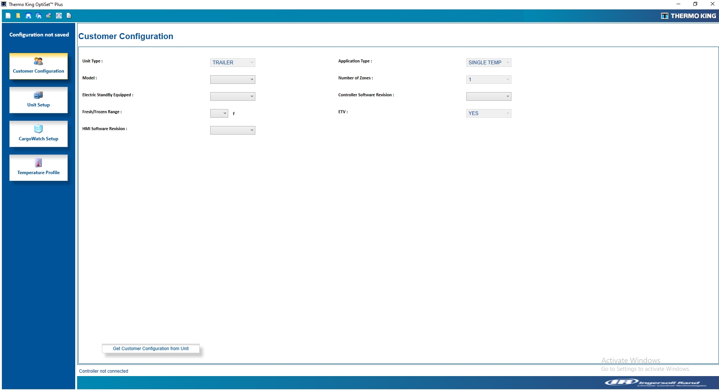Switch to the Unit Setup tab

click(38, 100)
